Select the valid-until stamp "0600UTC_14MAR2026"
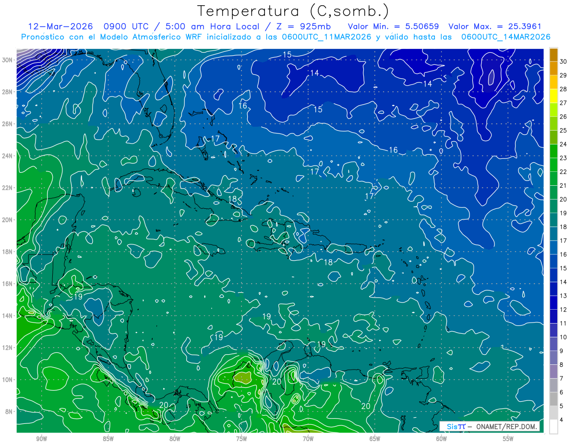The width and height of the screenshot is (576, 445). [x=505, y=37]
